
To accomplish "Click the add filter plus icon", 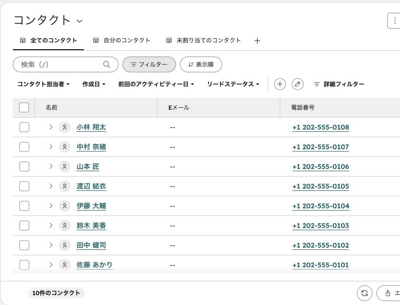I will tap(280, 84).
